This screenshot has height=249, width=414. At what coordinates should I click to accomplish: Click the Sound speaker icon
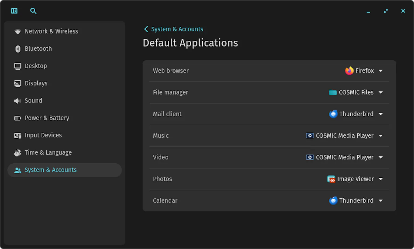18,101
